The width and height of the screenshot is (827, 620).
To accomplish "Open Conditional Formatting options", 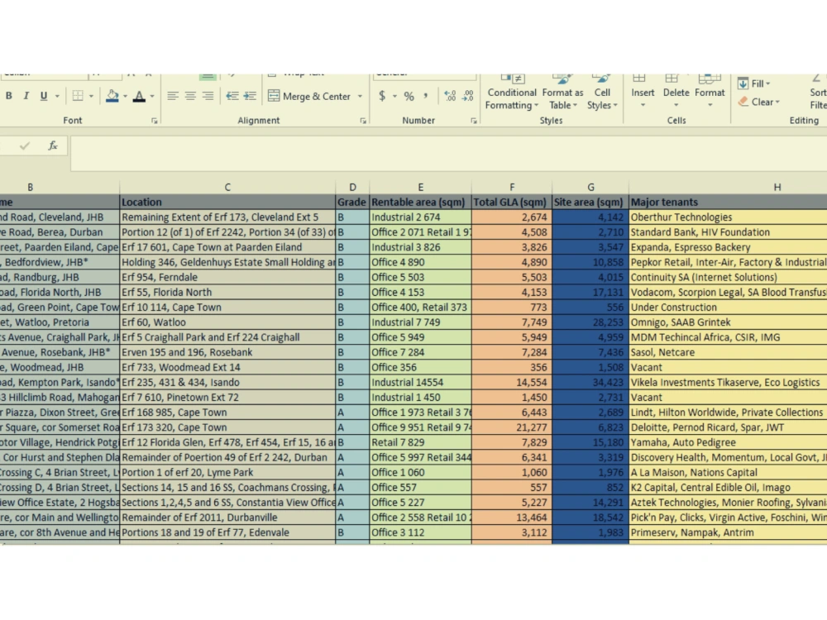I will [x=511, y=93].
